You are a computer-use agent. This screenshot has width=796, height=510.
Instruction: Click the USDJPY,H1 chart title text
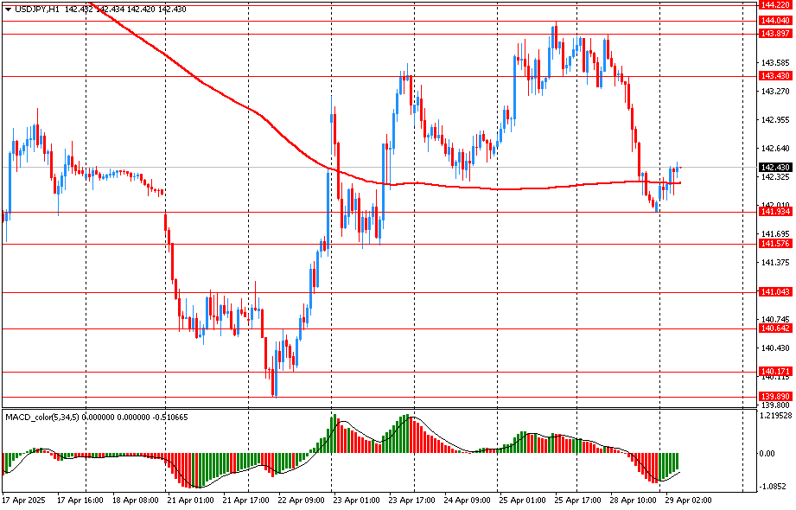[37, 9]
